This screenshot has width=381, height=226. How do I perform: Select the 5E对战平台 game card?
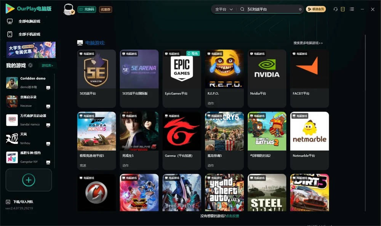click(96, 78)
